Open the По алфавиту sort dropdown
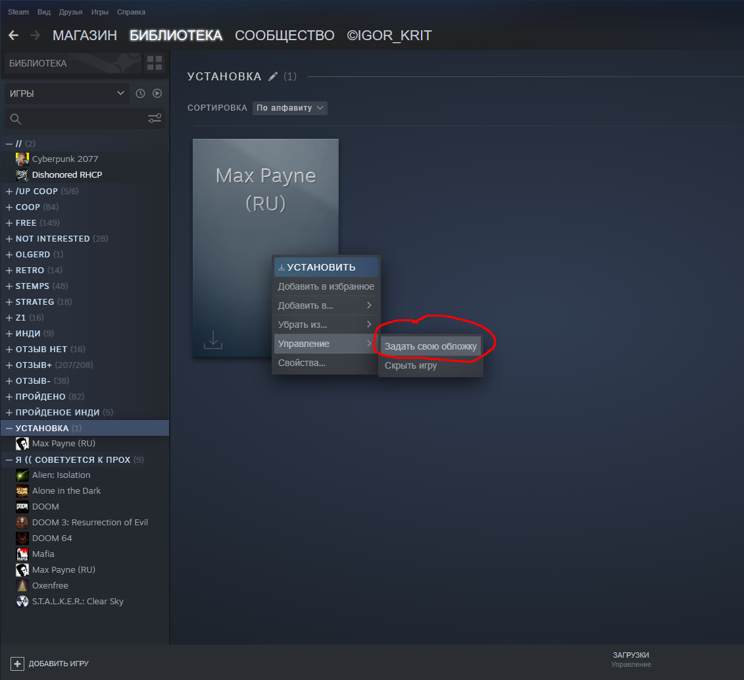744x680 pixels. pos(290,108)
